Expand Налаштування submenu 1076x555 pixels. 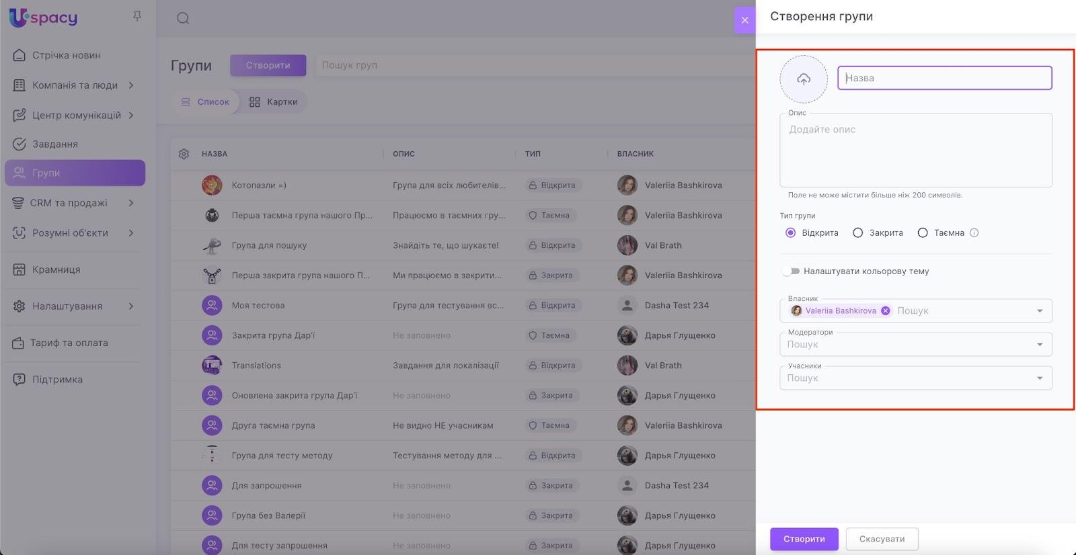131,306
